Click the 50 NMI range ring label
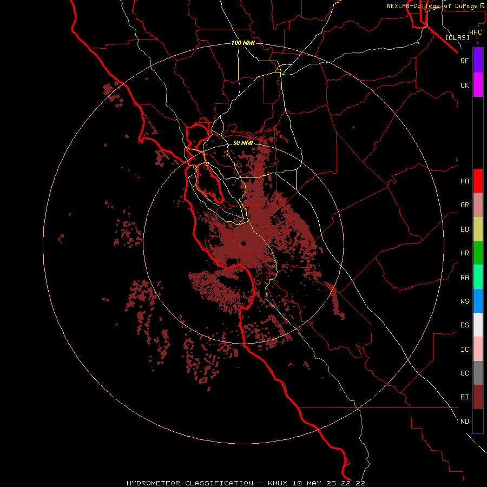487x487 pixels. click(243, 143)
